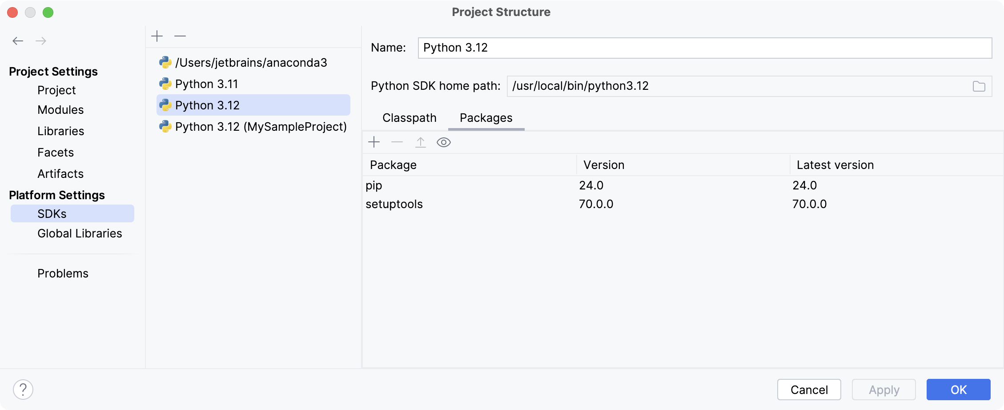Click the back navigation arrow
The width and height of the screenshot is (1004, 410).
point(18,40)
